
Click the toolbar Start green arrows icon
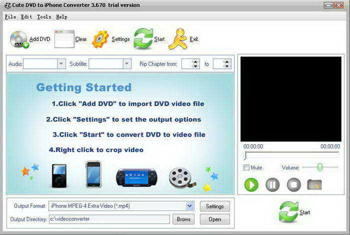(143, 38)
